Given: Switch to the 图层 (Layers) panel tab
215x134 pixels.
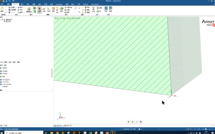Looking at the screenshot, I should (x=6, y=62).
